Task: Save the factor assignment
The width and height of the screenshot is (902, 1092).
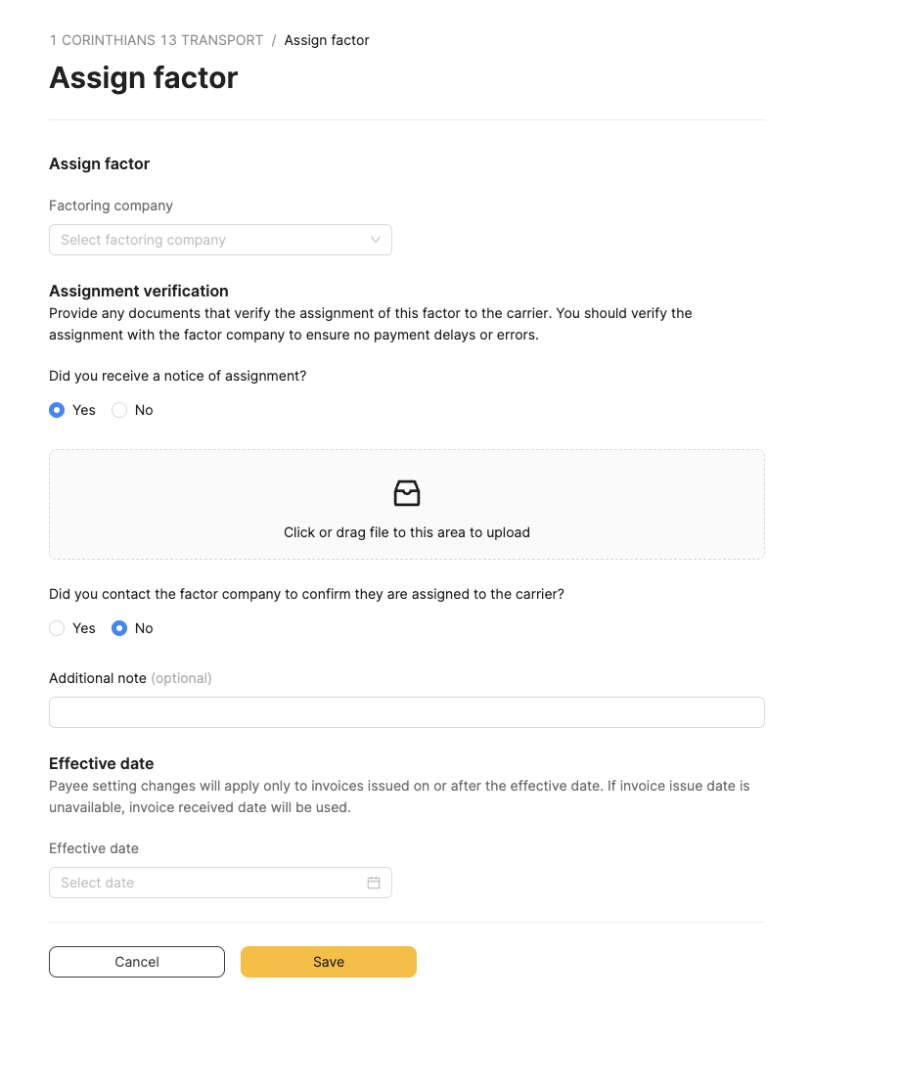Action: coord(329,962)
